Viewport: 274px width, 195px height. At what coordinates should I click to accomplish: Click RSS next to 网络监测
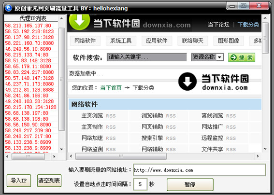point(111,150)
